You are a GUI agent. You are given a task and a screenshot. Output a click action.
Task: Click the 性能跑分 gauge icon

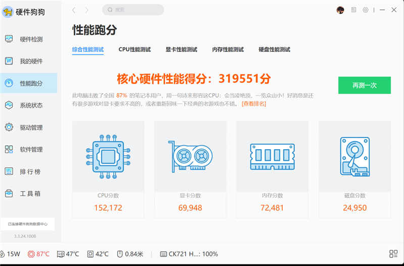pos(9,83)
